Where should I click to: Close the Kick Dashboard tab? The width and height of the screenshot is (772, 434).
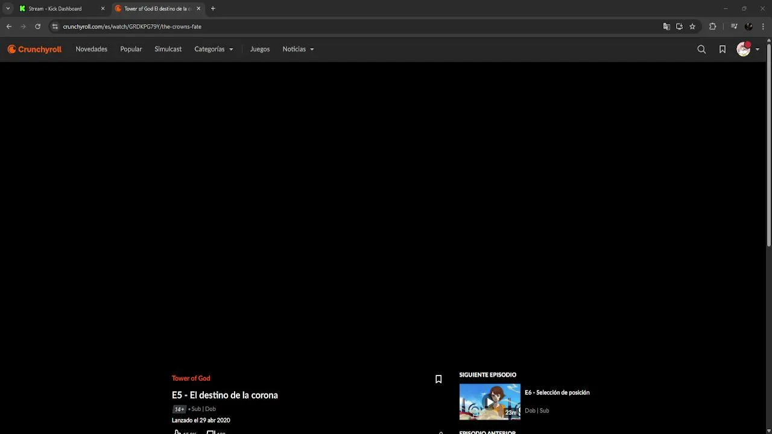[103, 8]
